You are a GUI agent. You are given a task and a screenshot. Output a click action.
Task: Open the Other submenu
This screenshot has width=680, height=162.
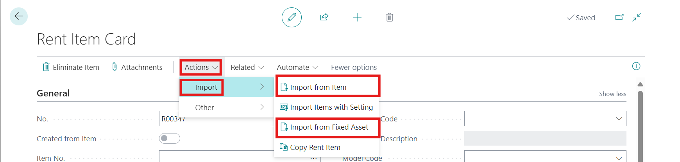(x=227, y=107)
